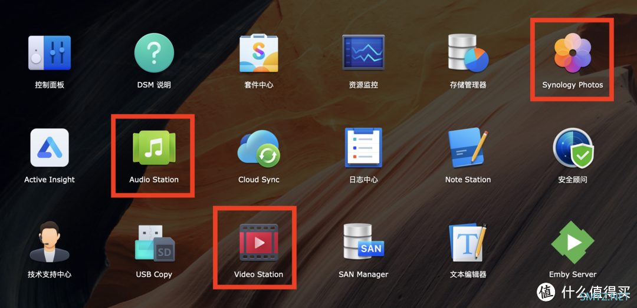637x308 pixels.
Task: Open Audio Station music app
Action: click(154, 148)
